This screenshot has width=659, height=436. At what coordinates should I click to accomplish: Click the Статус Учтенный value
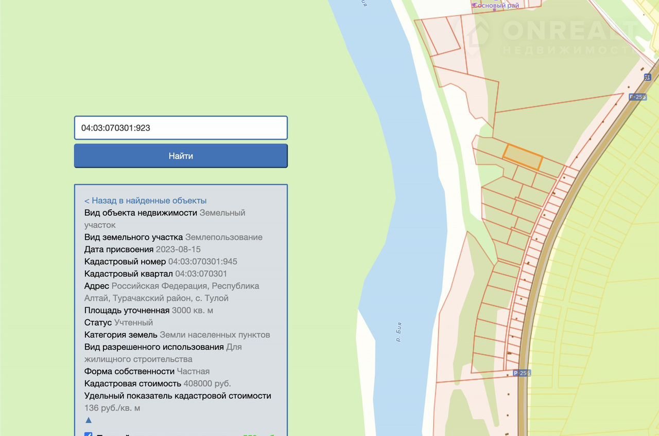coord(133,322)
